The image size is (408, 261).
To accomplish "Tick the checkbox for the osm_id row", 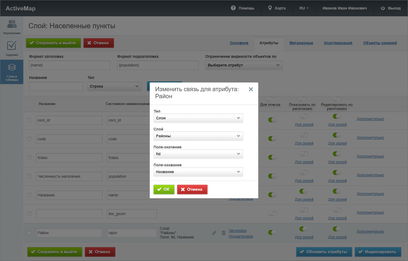I will (29, 120).
